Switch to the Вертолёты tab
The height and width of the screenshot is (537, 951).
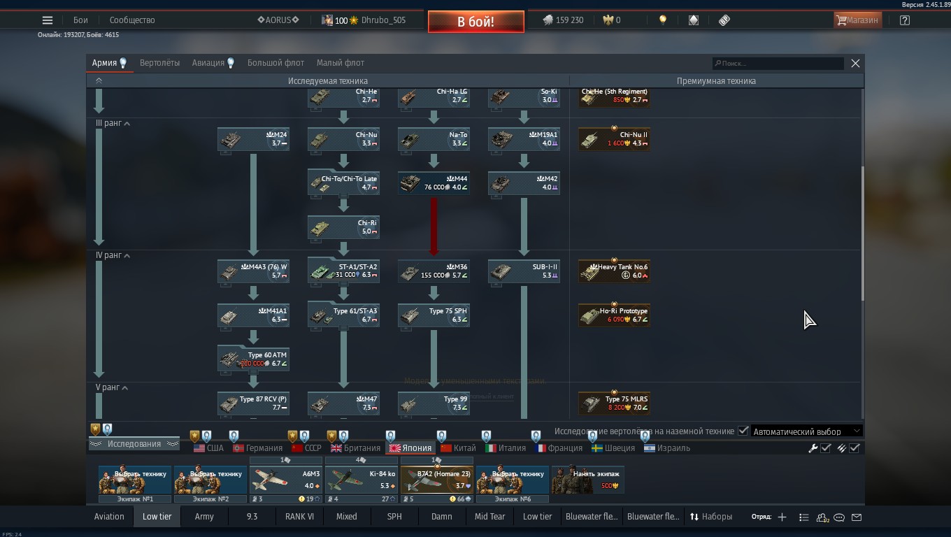[159, 63]
